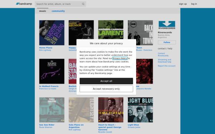The image size is (215, 134).
Task: Open the In Walked Francis album cover
Action: point(52,71)
